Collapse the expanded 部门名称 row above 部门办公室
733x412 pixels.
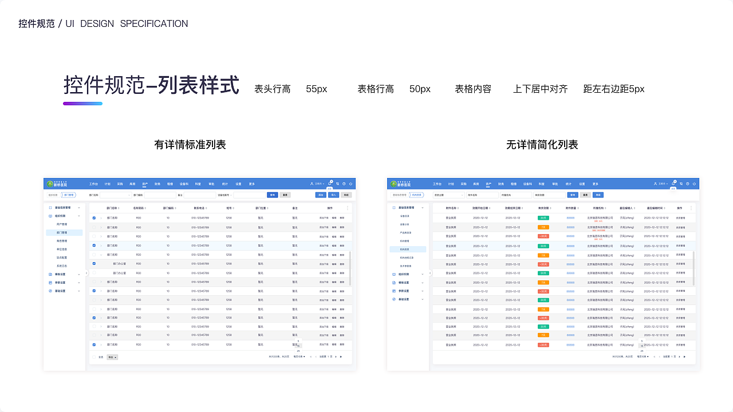[x=101, y=255]
